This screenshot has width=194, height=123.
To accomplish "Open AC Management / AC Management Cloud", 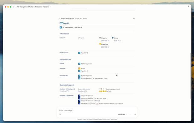I will coord(94,78).
